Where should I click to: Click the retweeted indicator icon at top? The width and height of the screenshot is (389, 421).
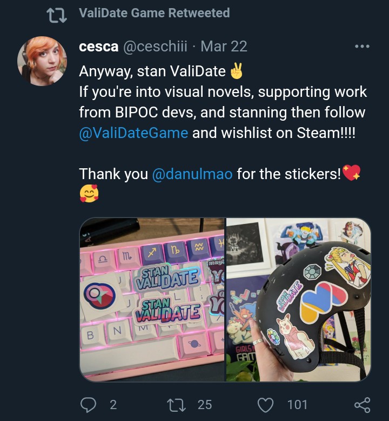57,16
